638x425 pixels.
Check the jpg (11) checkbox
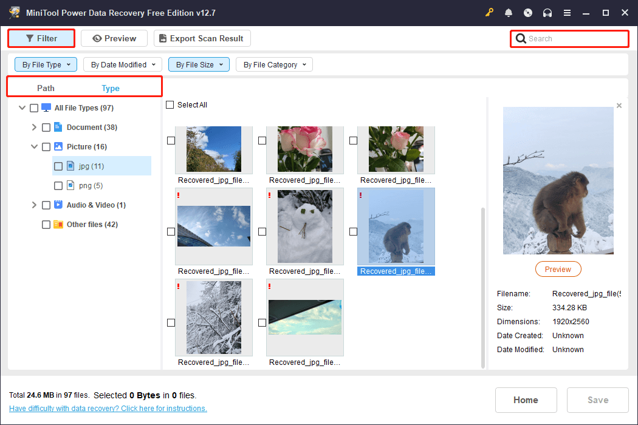58,166
